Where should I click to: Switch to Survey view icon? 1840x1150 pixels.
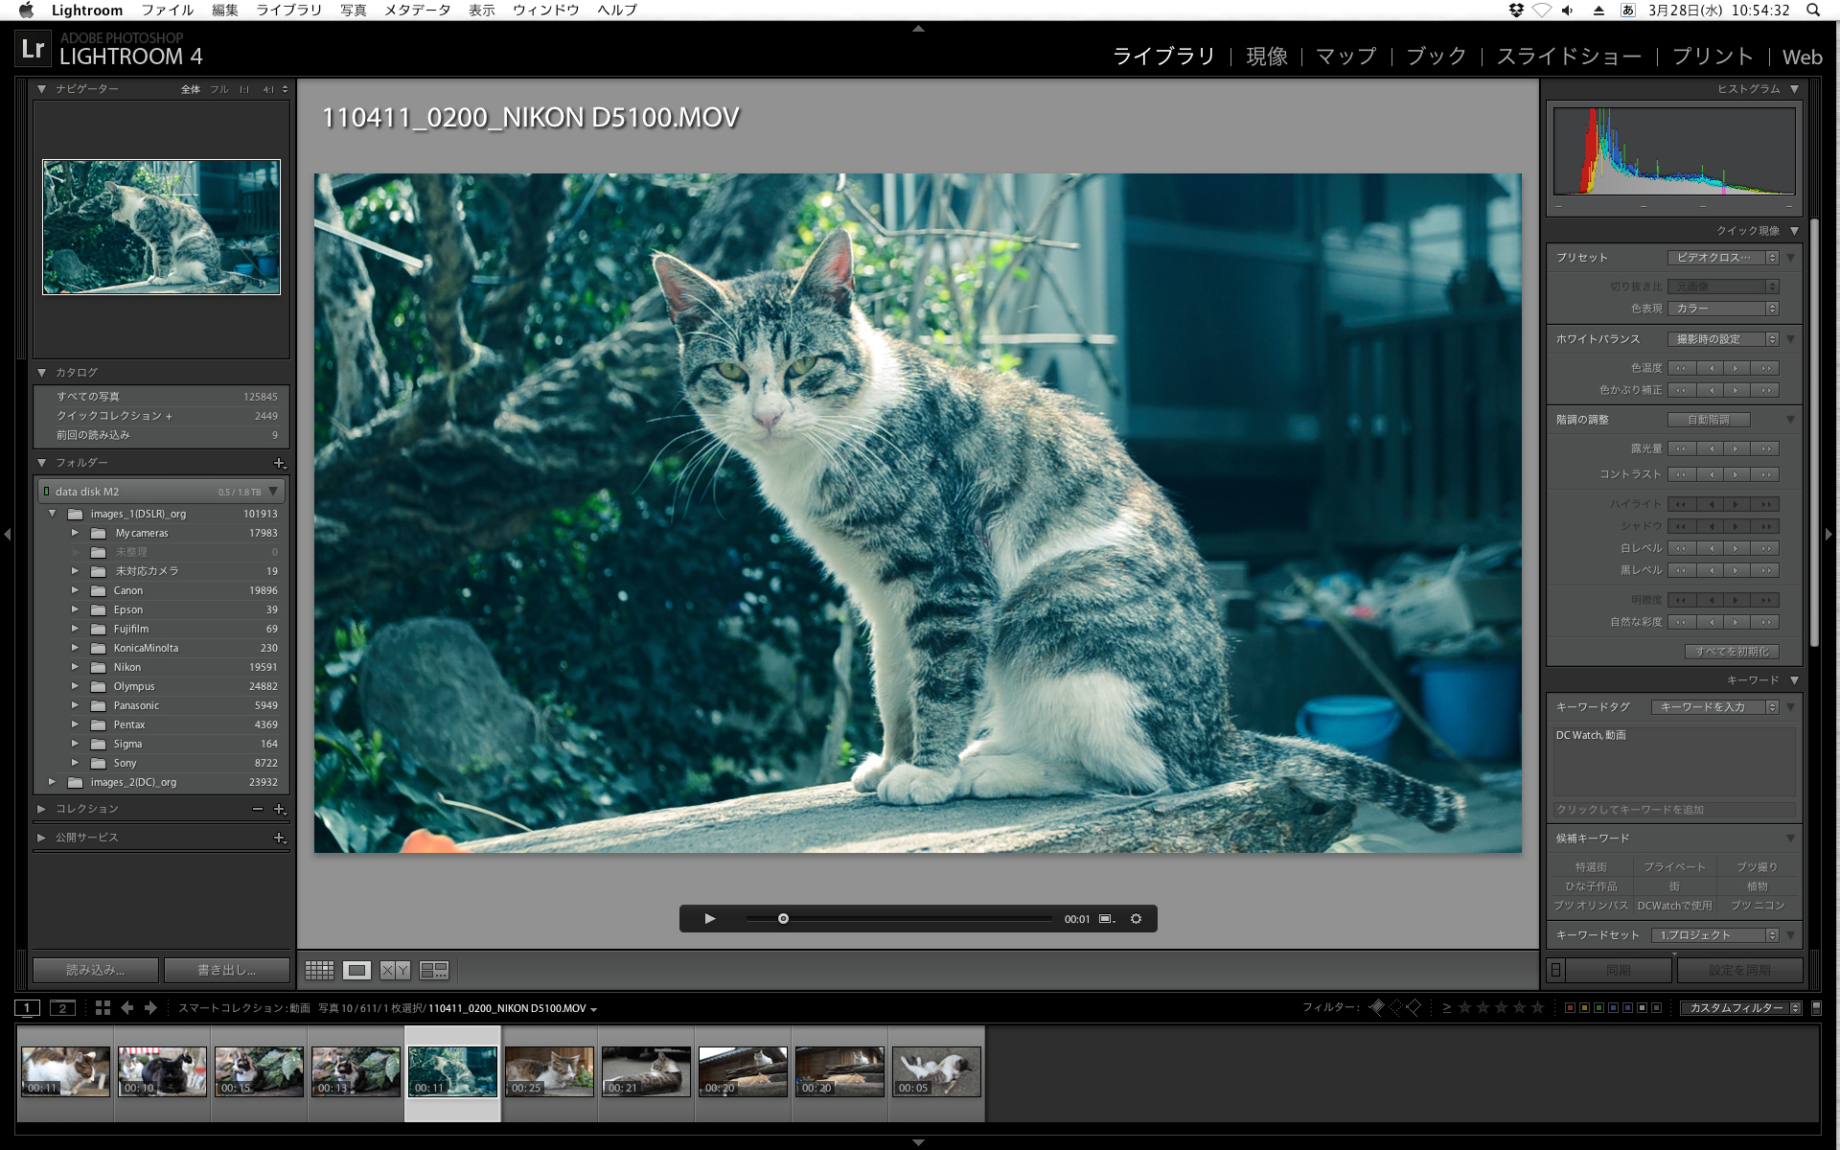(x=434, y=970)
